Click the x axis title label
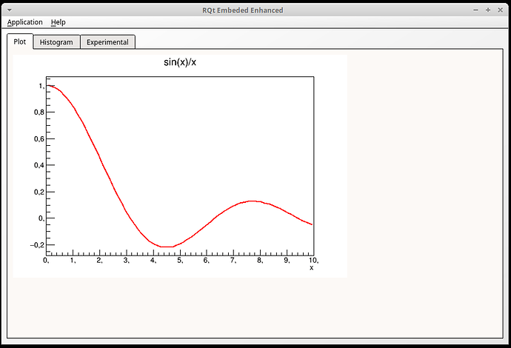Viewport: 511px width, 348px height. click(x=311, y=268)
